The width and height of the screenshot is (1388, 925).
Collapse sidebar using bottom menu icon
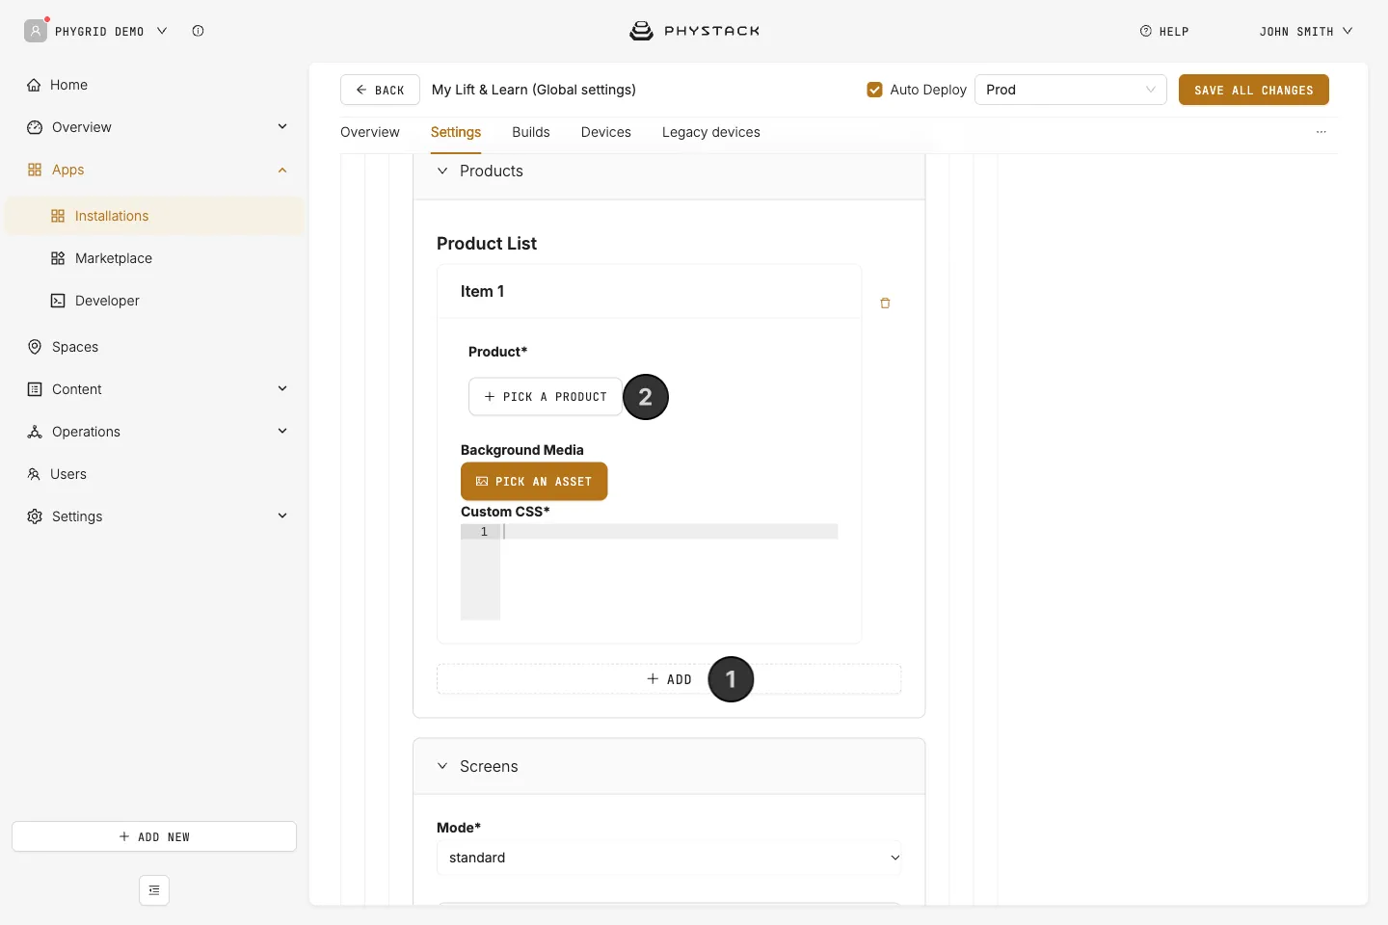pyautogui.click(x=154, y=890)
